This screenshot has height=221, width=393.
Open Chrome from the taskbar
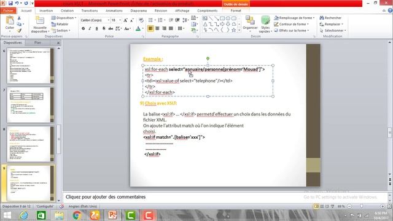pos(77,215)
